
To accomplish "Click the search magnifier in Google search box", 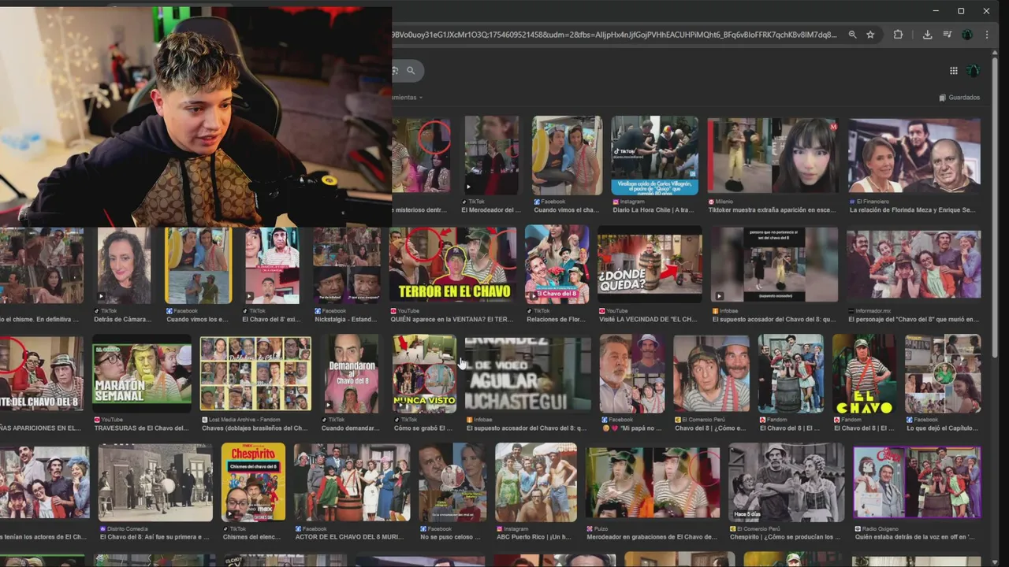I will [x=411, y=71].
